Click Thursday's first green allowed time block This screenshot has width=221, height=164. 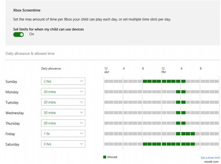coord(178,123)
